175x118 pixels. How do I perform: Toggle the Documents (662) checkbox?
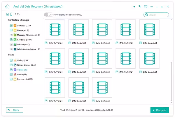(11, 79)
